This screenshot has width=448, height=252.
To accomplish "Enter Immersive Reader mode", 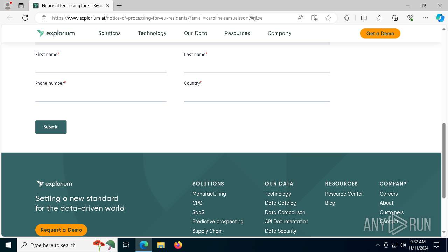I will pyautogui.click(x=314, y=18).
